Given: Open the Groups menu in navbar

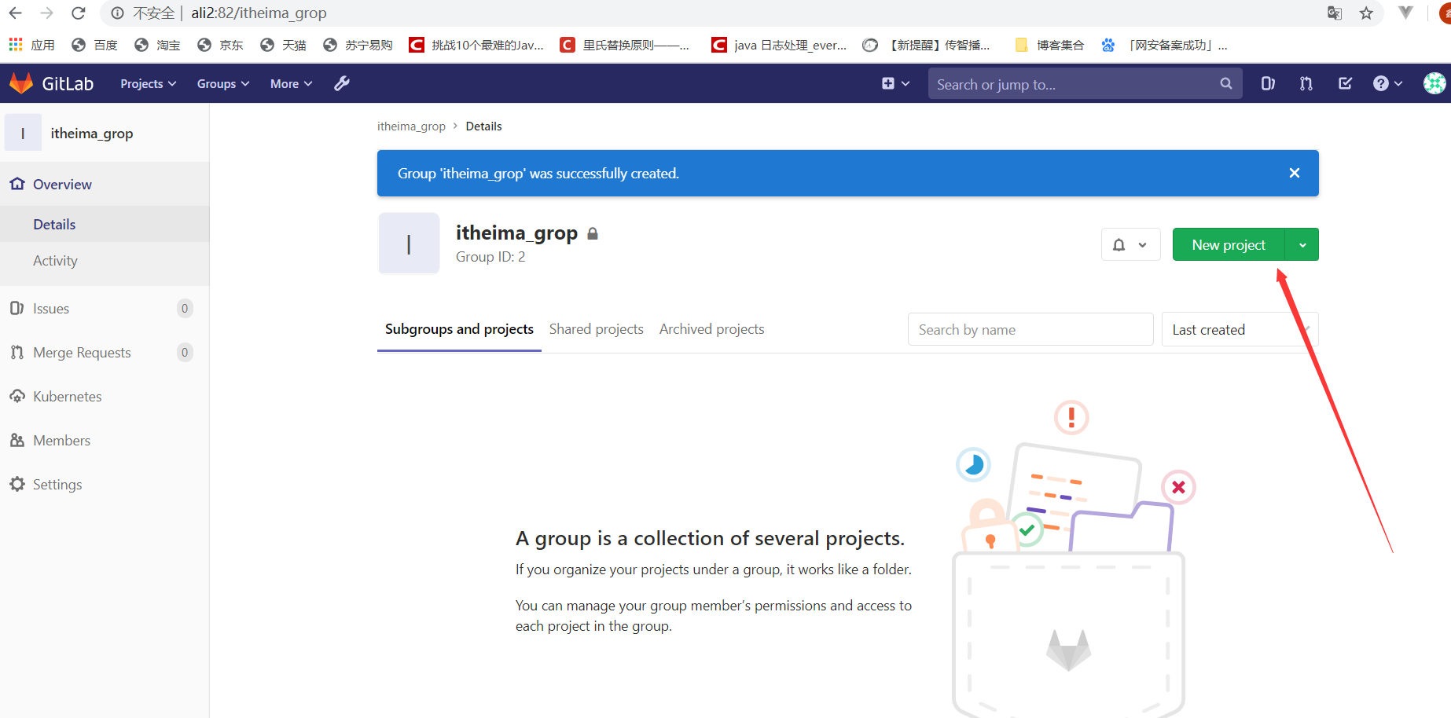Looking at the screenshot, I should tap(222, 84).
